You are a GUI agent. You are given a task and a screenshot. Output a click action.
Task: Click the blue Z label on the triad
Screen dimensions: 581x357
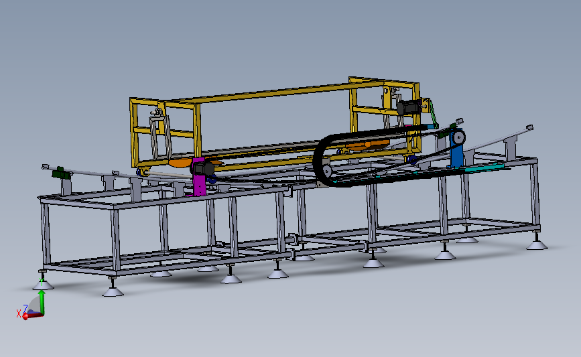point(25,308)
